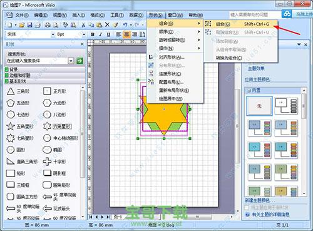Viewport: 313px width, 231px height.
Task: Open the 插入(I) menu
Action: 78,15
